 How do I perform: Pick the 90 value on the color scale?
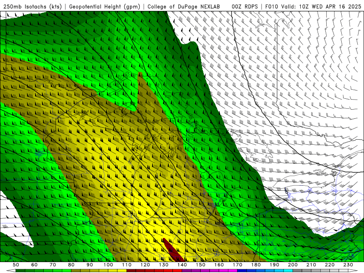point(90,265)
